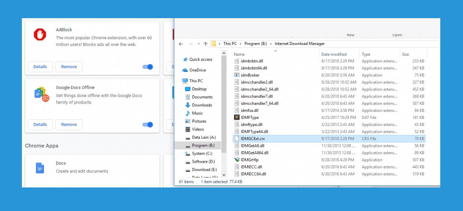Click the Download (E:) drive icon

(188, 170)
